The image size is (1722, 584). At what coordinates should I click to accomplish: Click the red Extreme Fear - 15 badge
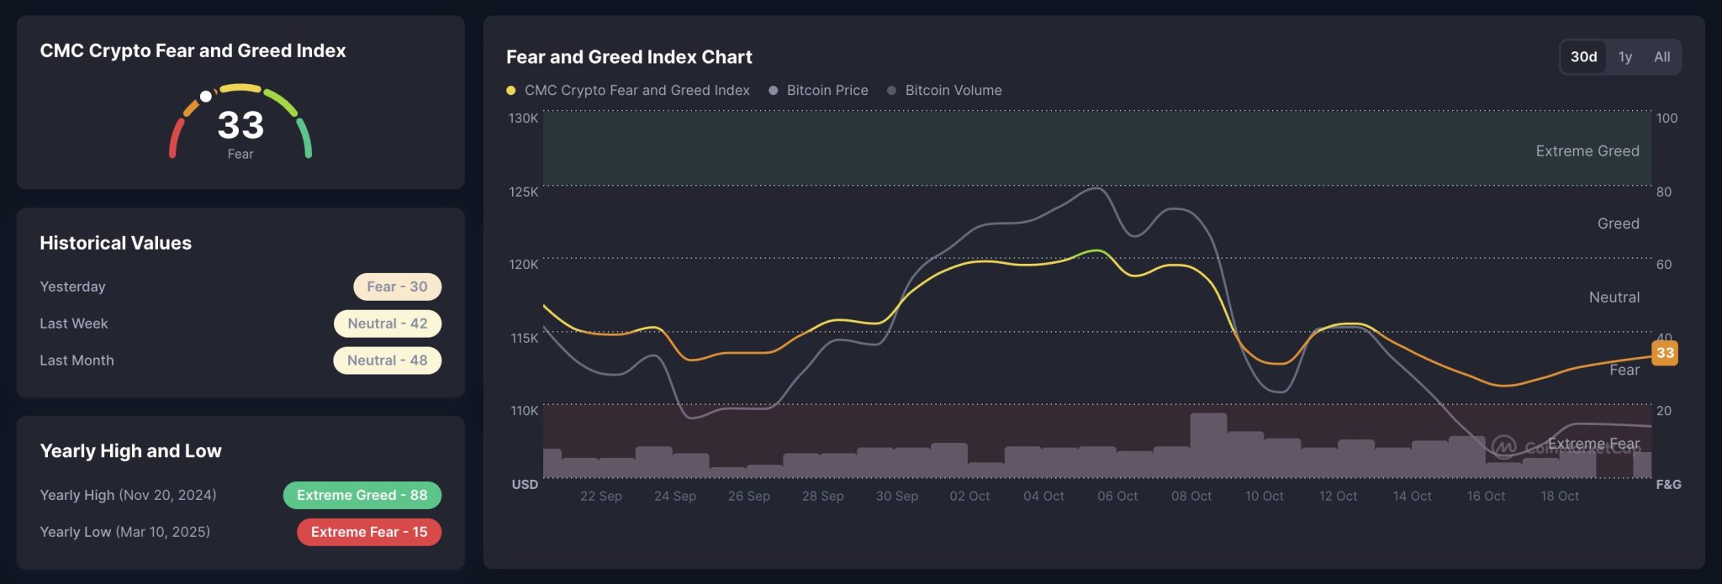tap(368, 532)
